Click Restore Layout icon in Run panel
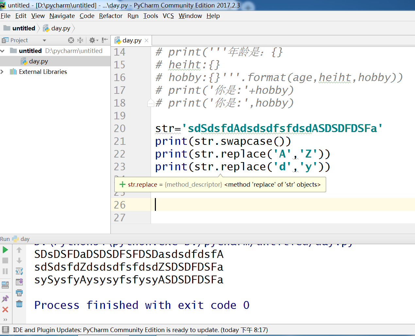The height and width of the screenshot is (336, 415). pyautogui.click(x=5, y=285)
